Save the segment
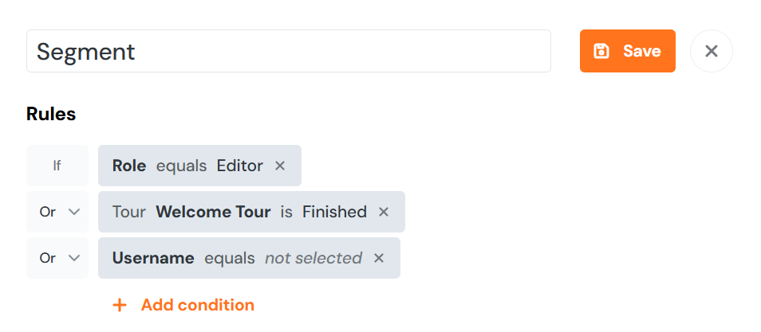 coord(628,51)
